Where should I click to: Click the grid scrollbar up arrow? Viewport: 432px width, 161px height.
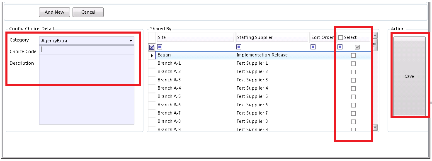pyautogui.click(x=375, y=35)
